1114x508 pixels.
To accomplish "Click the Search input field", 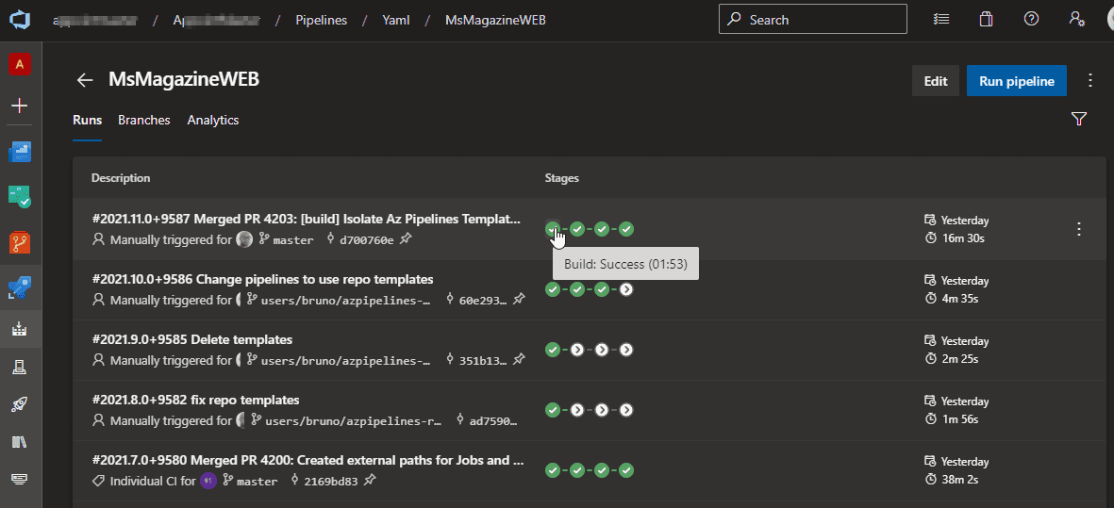I will pyautogui.click(x=812, y=19).
